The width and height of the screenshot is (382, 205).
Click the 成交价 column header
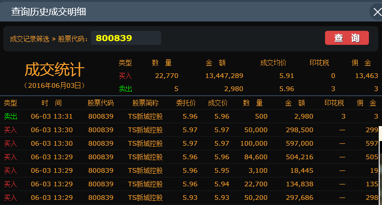click(x=218, y=103)
